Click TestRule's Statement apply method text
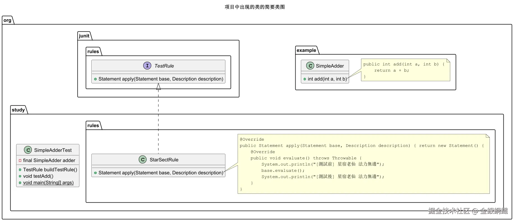 coord(161,79)
